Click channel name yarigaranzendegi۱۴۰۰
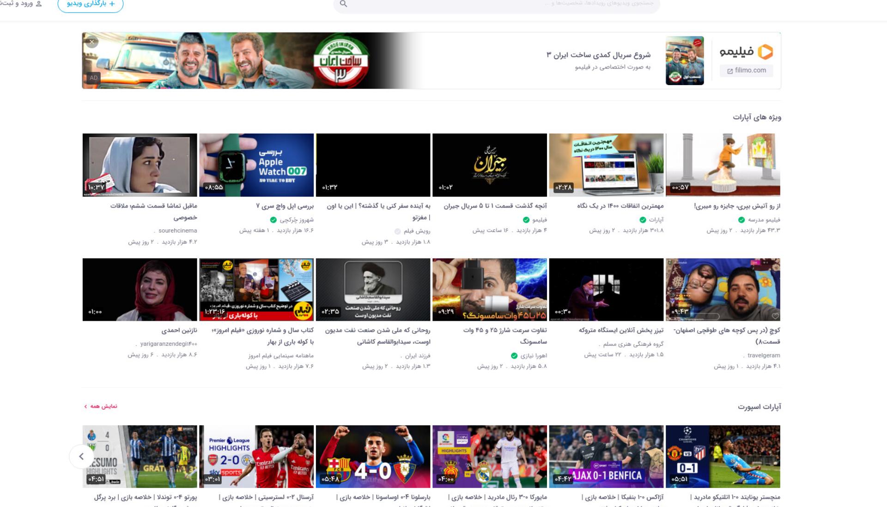This screenshot has height=507, width=887. click(169, 344)
